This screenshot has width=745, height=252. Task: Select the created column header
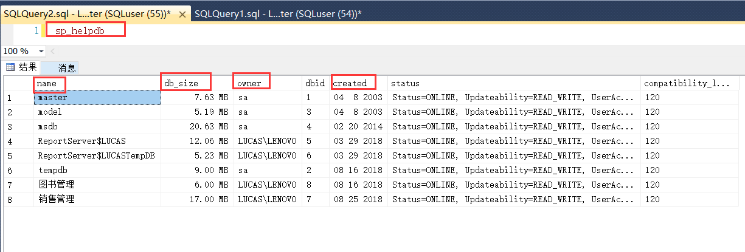pyautogui.click(x=359, y=83)
